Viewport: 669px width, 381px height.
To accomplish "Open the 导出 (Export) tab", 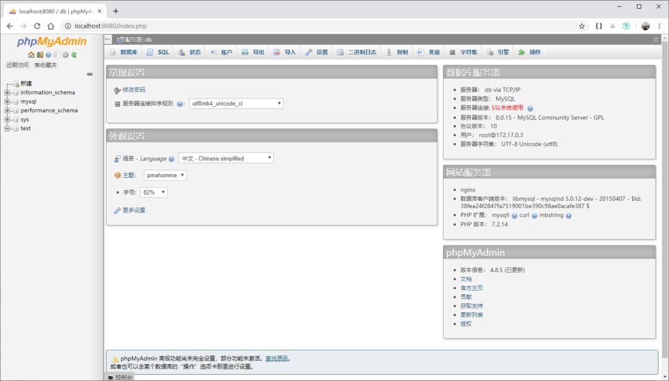I will point(253,52).
